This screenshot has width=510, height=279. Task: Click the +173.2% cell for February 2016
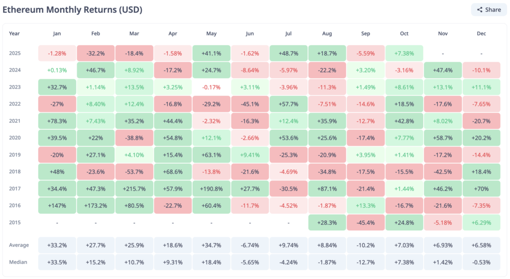click(96, 205)
